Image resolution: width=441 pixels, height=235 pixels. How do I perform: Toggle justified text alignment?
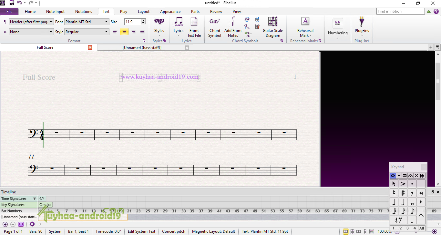click(142, 32)
